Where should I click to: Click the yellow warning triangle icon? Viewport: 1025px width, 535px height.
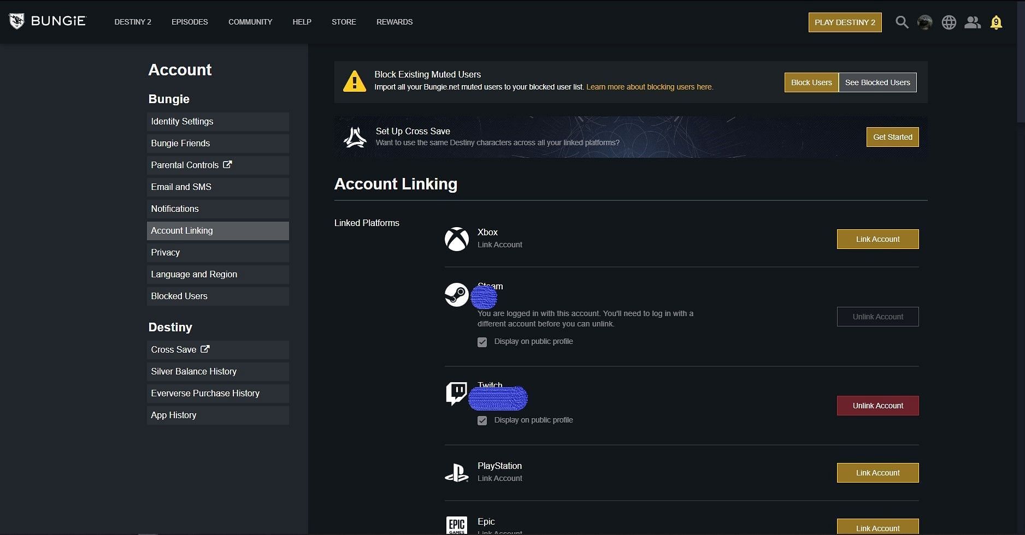pyautogui.click(x=355, y=81)
